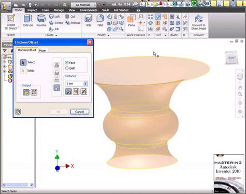
Task: Choose the Sweep tool
Action: click(56, 23)
